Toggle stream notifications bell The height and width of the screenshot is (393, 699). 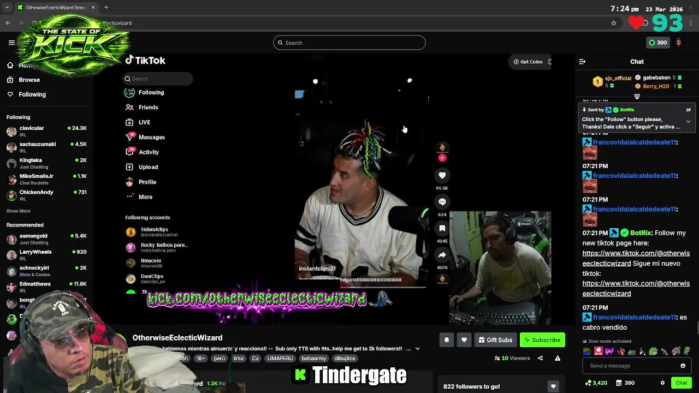tap(446, 340)
